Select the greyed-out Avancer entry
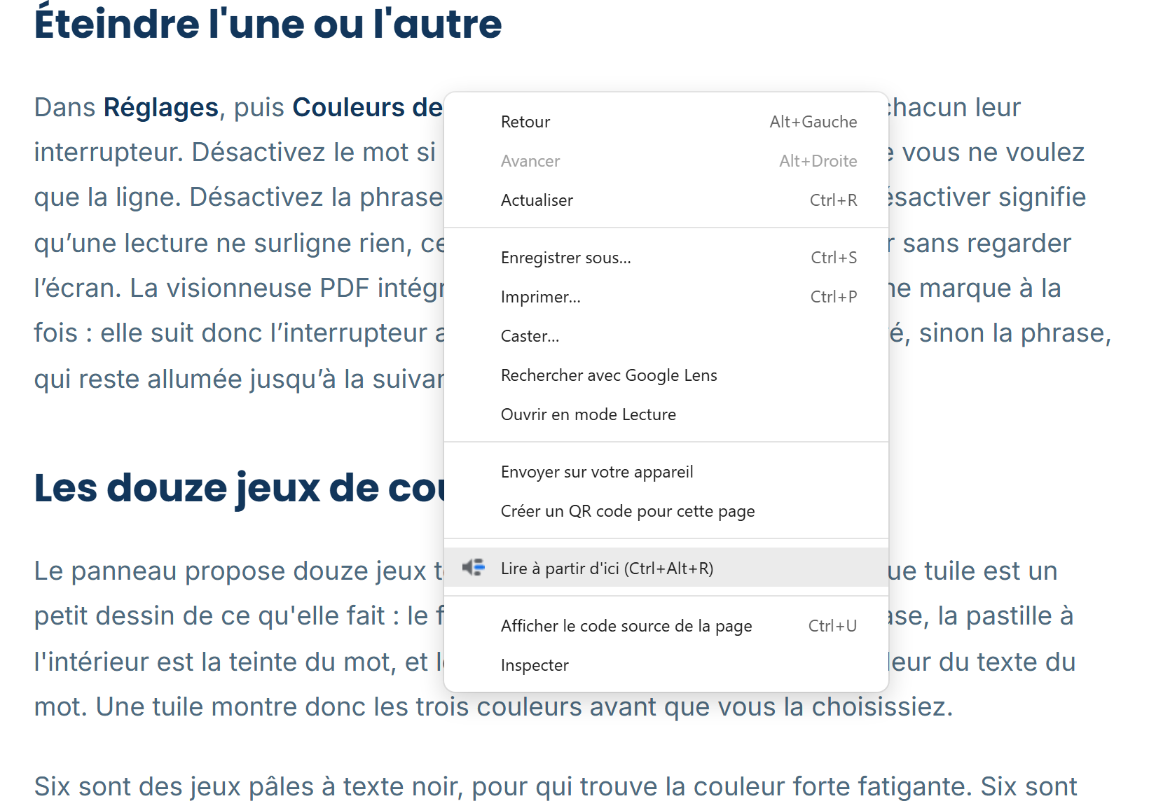Image resolution: width=1149 pixels, height=801 pixels. tap(666, 161)
